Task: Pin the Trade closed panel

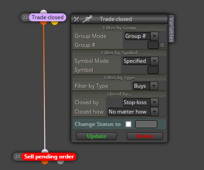Action: point(88,19)
